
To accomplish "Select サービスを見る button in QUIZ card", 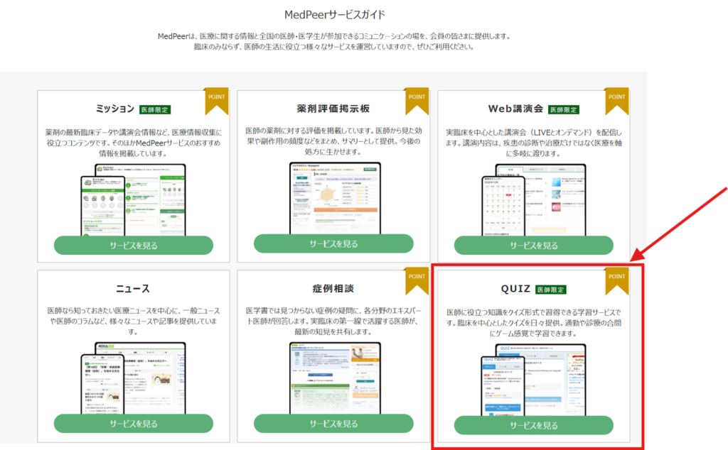I will pyautogui.click(x=534, y=425).
